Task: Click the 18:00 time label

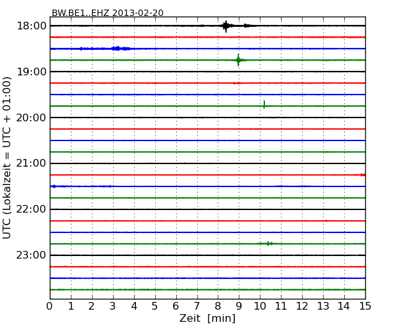Action: coord(31,26)
